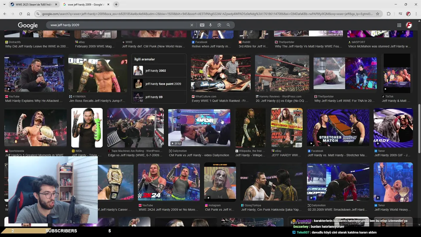Click the Distractify Why Did Jeff Hardy Leave link
This screenshot has width=421, height=237.
[37, 46]
